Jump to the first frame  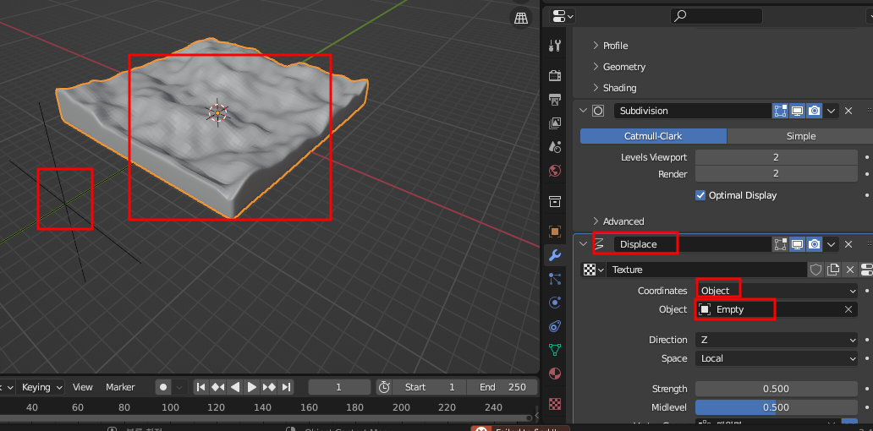point(201,387)
